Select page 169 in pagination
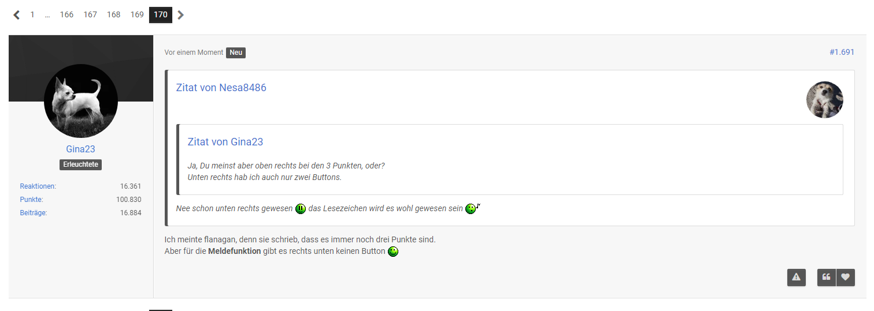This screenshot has width=874, height=311. (137, 15)
